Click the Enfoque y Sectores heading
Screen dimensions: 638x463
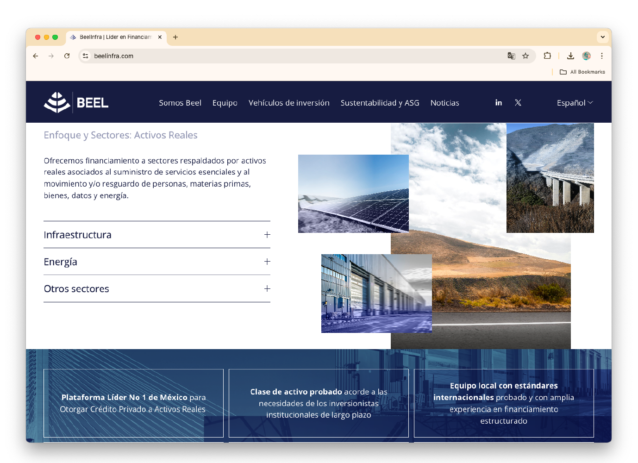click(120, 135)
